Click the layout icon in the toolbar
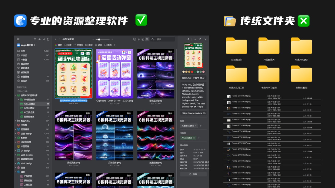 (143, 39)
